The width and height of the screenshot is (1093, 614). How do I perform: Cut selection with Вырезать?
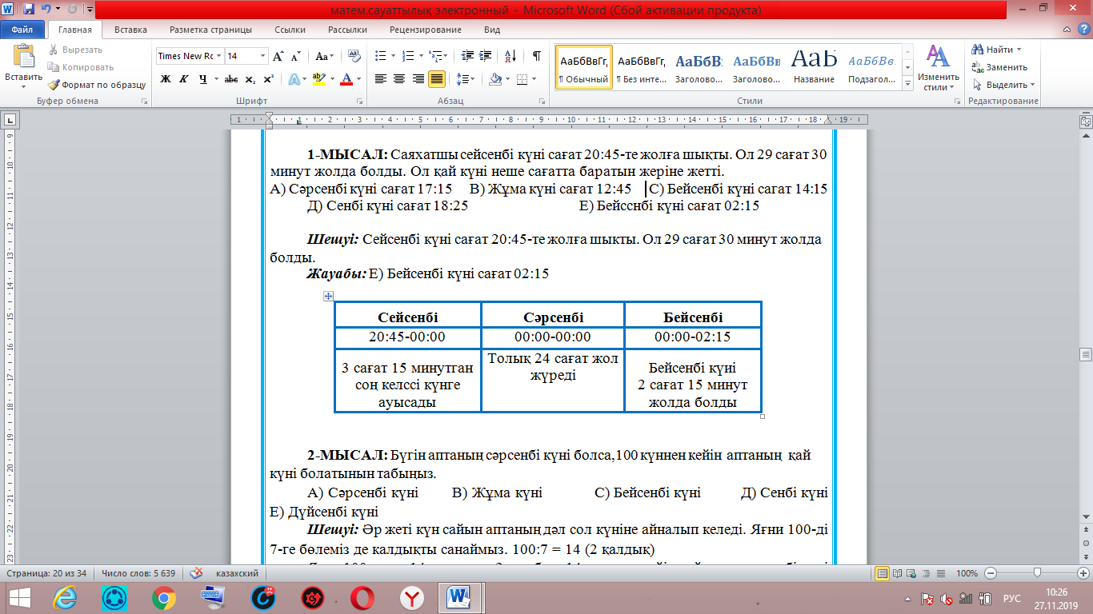click(x=75, y=50)
